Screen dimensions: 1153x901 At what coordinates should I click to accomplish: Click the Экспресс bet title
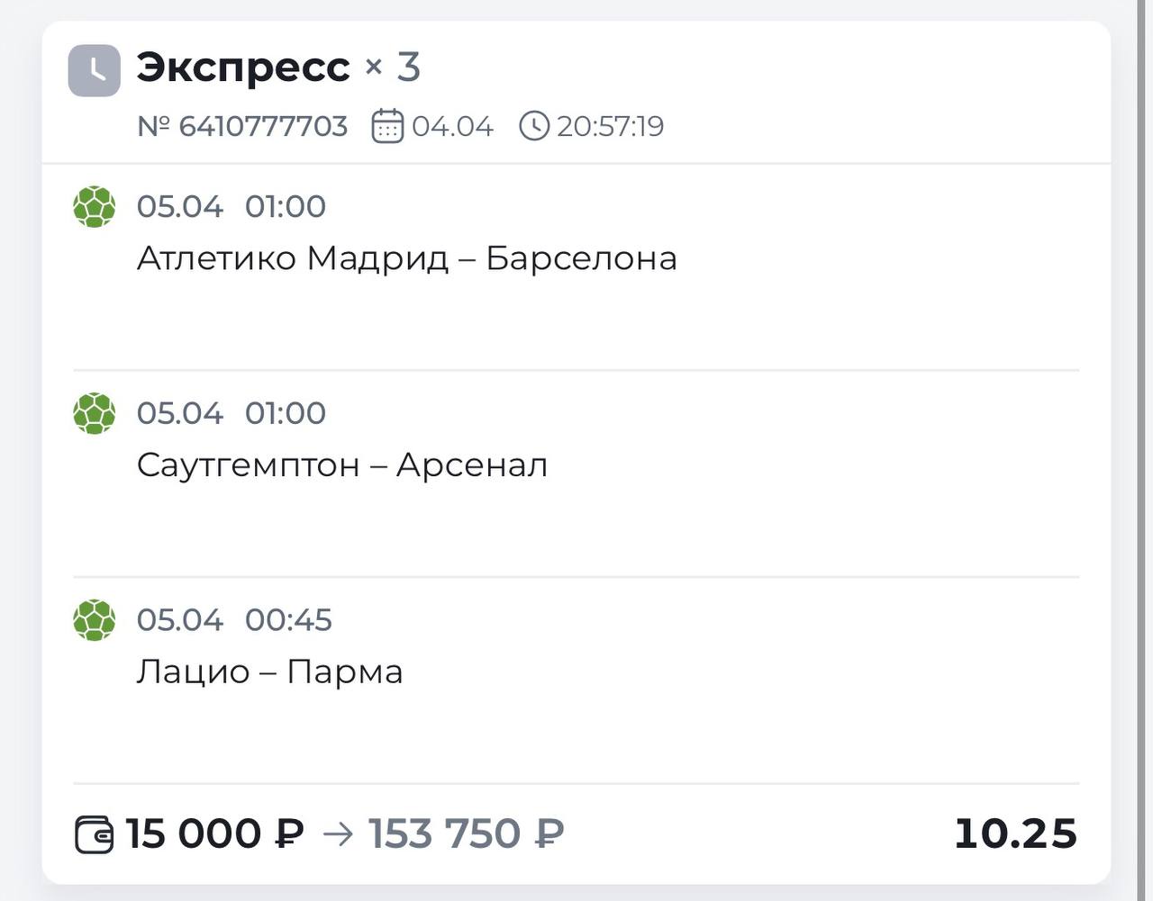(x=243, y=68)
